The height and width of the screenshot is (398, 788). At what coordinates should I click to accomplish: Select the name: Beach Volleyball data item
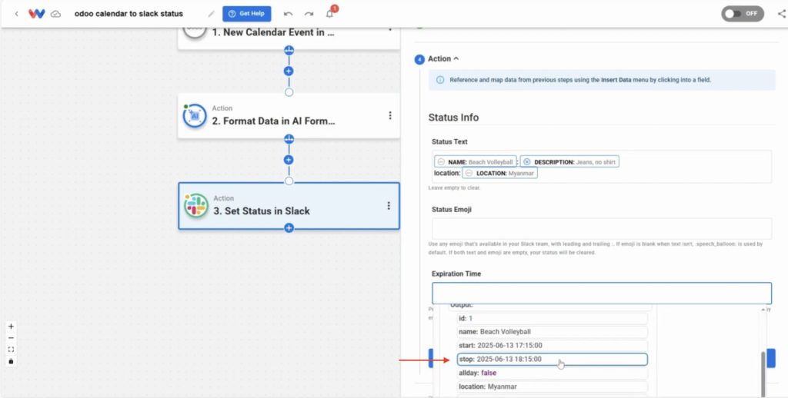(x=553, y=332)
